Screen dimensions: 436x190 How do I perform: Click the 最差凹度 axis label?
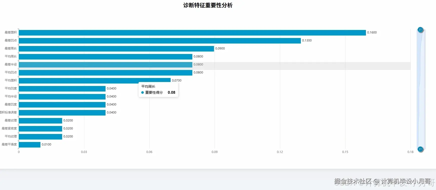pos(11,104)
